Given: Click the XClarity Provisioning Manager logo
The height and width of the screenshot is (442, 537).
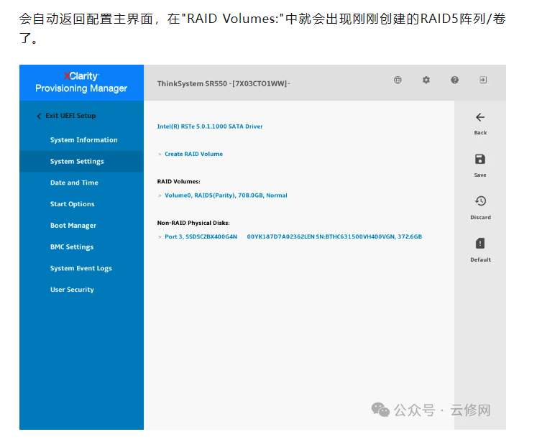Looking at the screenshot, I should (81, 83).
